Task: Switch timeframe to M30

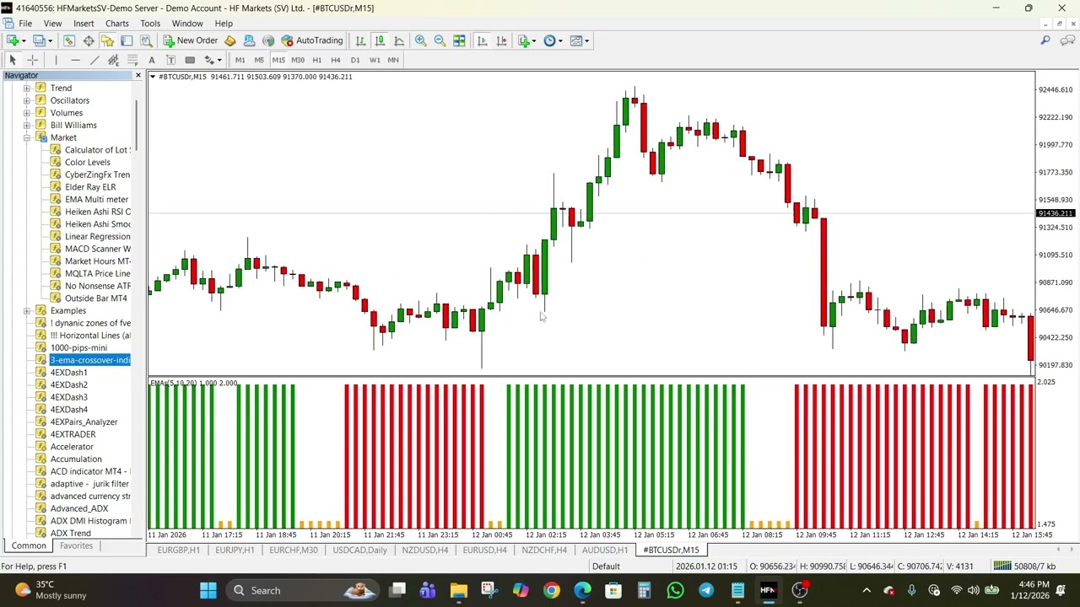Action: tap(298, 60)
